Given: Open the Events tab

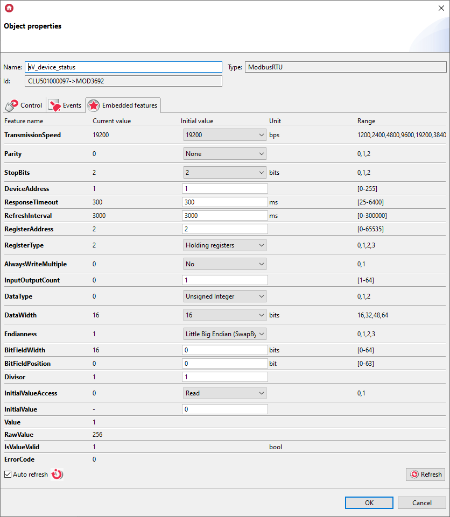Looking at the screenshot, I should (65, 105).
